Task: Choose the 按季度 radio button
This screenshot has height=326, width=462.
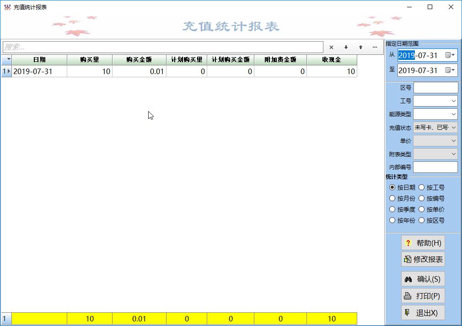Action: click(x=392, y=209)
